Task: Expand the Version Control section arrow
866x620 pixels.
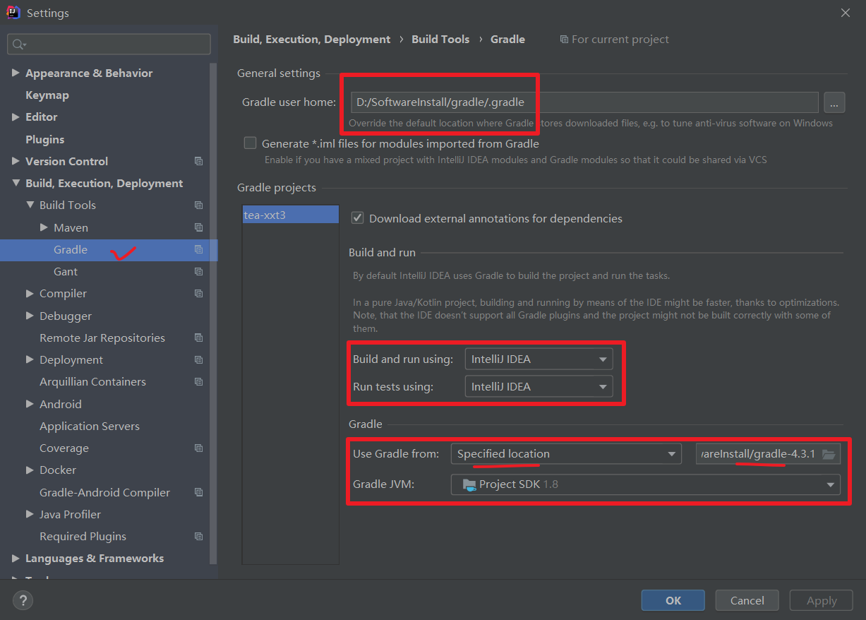Action: coord(16,161)
